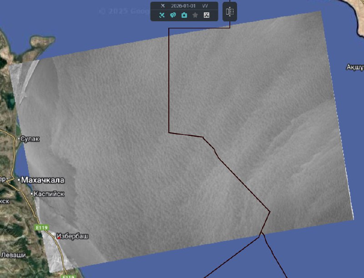The image size is (364, 278).
Task: Open the VV polarization selector
Action: click(205, 6)
